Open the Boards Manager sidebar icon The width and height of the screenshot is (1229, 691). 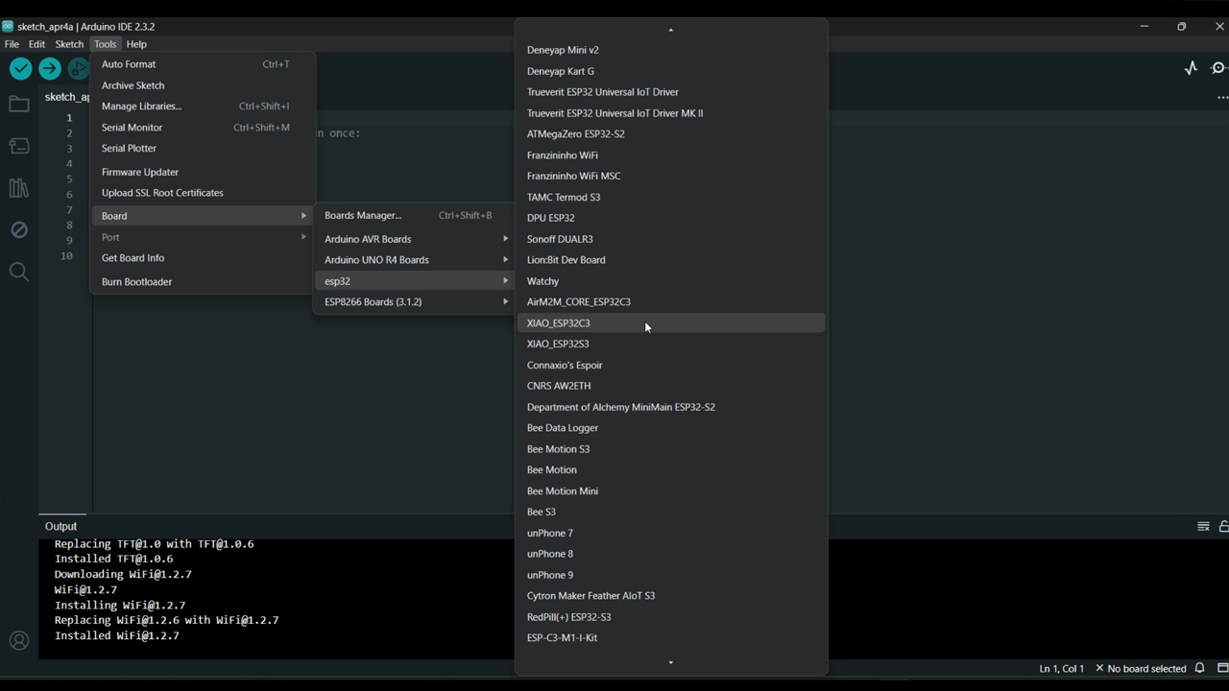click(18, 146)
